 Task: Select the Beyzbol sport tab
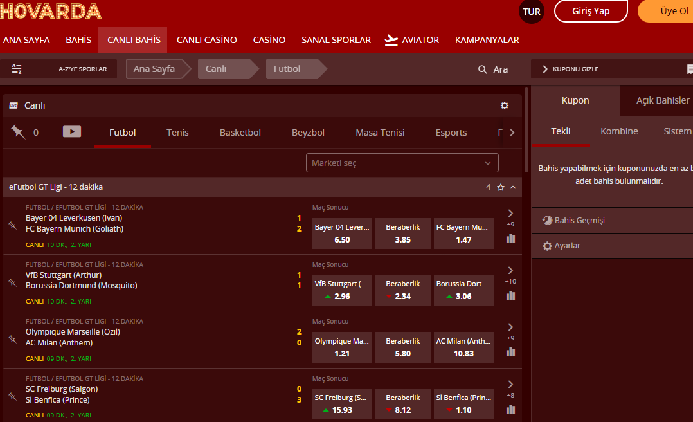[x=308, y=133]
